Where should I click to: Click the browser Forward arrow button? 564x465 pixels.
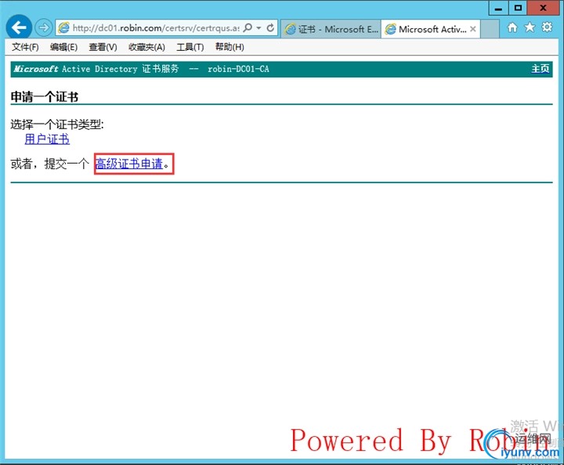(44, 27)
